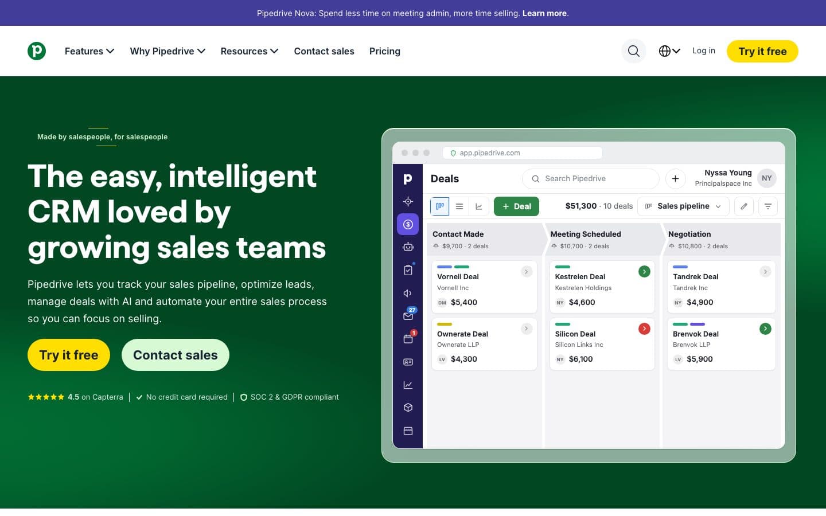Click the Brenvok Deal green status arrow
The height and width of the screenshot is (516, 826).
point(765,329)
